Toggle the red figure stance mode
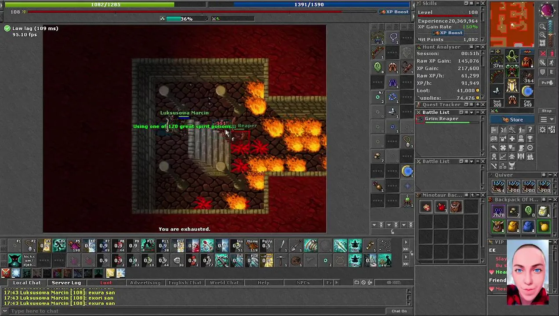559x316 pixels. coord(552,53)
